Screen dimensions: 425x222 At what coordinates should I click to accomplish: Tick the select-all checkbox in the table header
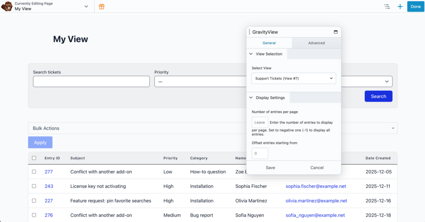(x=34, y=158)
